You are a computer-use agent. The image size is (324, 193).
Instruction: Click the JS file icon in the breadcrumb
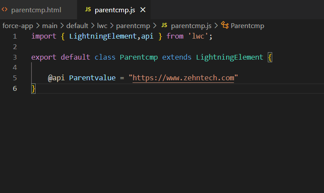[x=165, y=25]
